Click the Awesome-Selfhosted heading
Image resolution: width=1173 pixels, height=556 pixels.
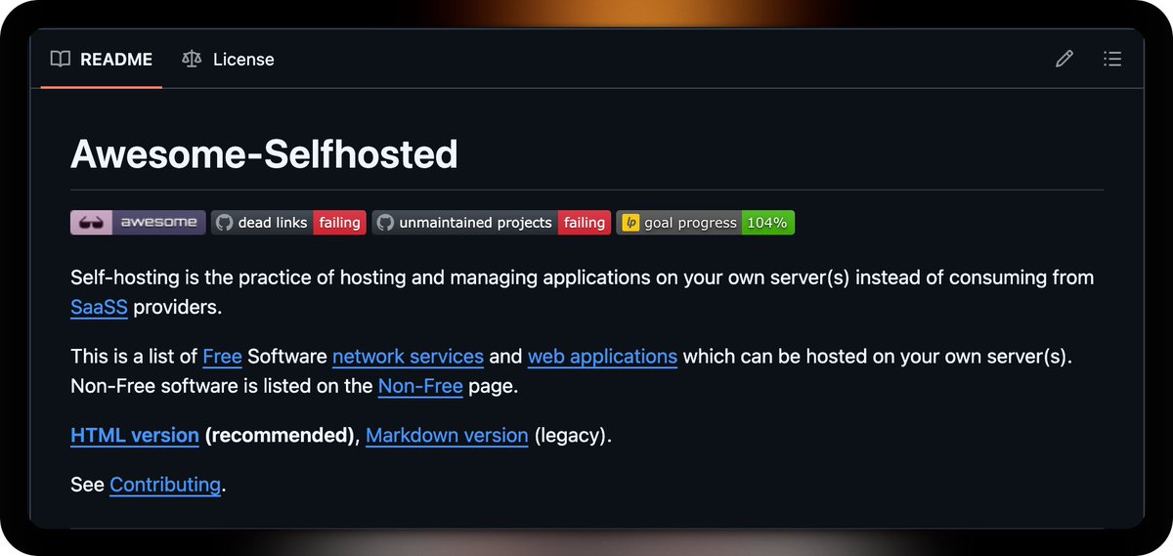point(264,154)
